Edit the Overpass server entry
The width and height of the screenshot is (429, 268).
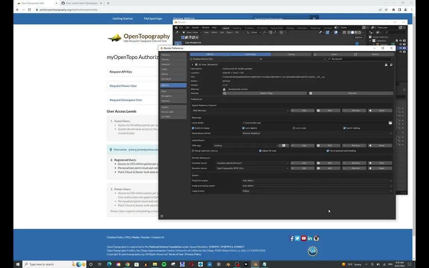328,163
